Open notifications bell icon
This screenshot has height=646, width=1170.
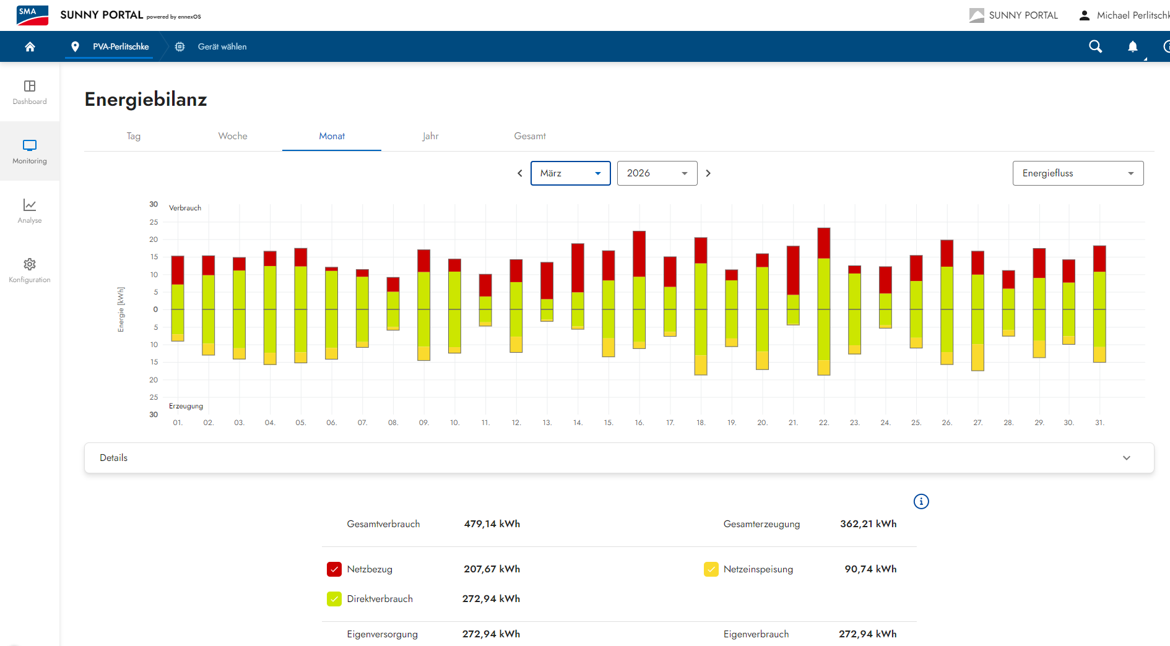[x=1132, y=46]
